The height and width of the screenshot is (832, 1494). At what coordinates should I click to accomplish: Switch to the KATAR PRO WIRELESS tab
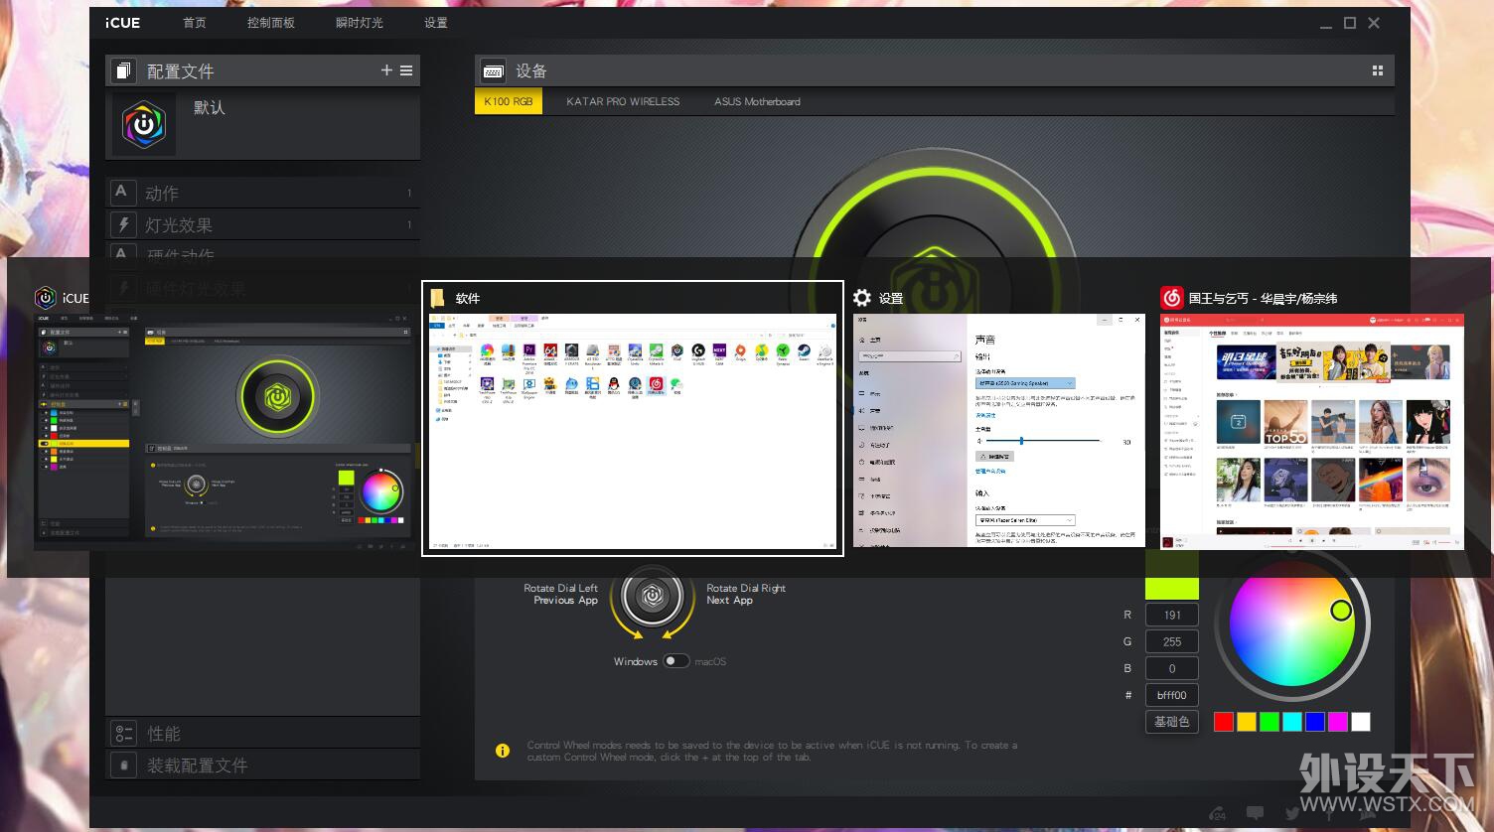click(x=623, y=101)
